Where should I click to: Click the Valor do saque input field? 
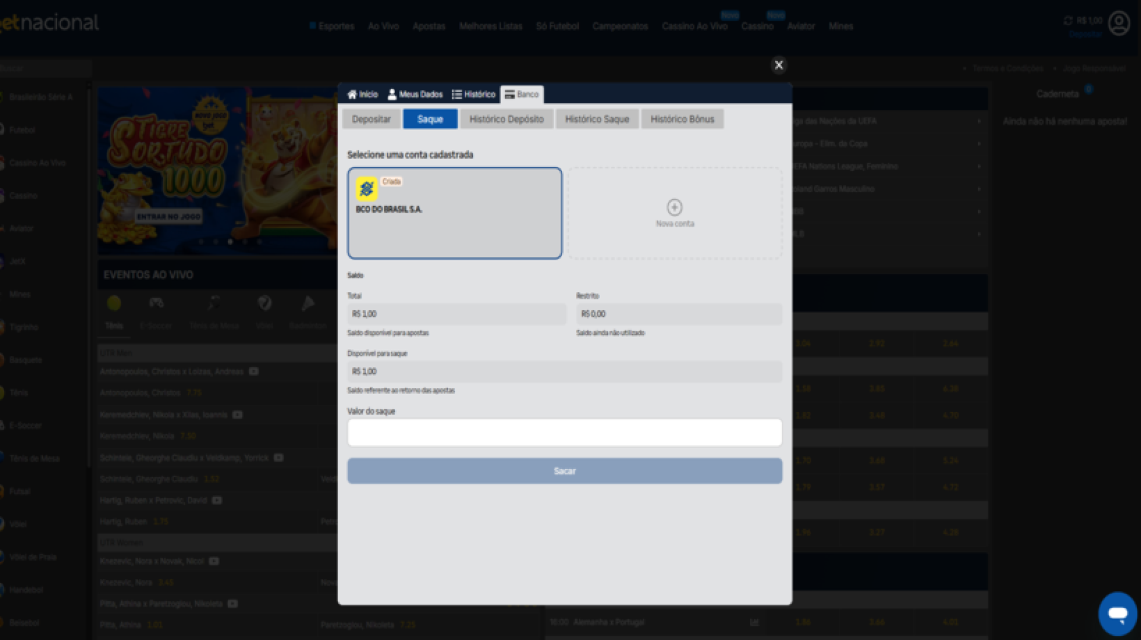coord(565,433)
